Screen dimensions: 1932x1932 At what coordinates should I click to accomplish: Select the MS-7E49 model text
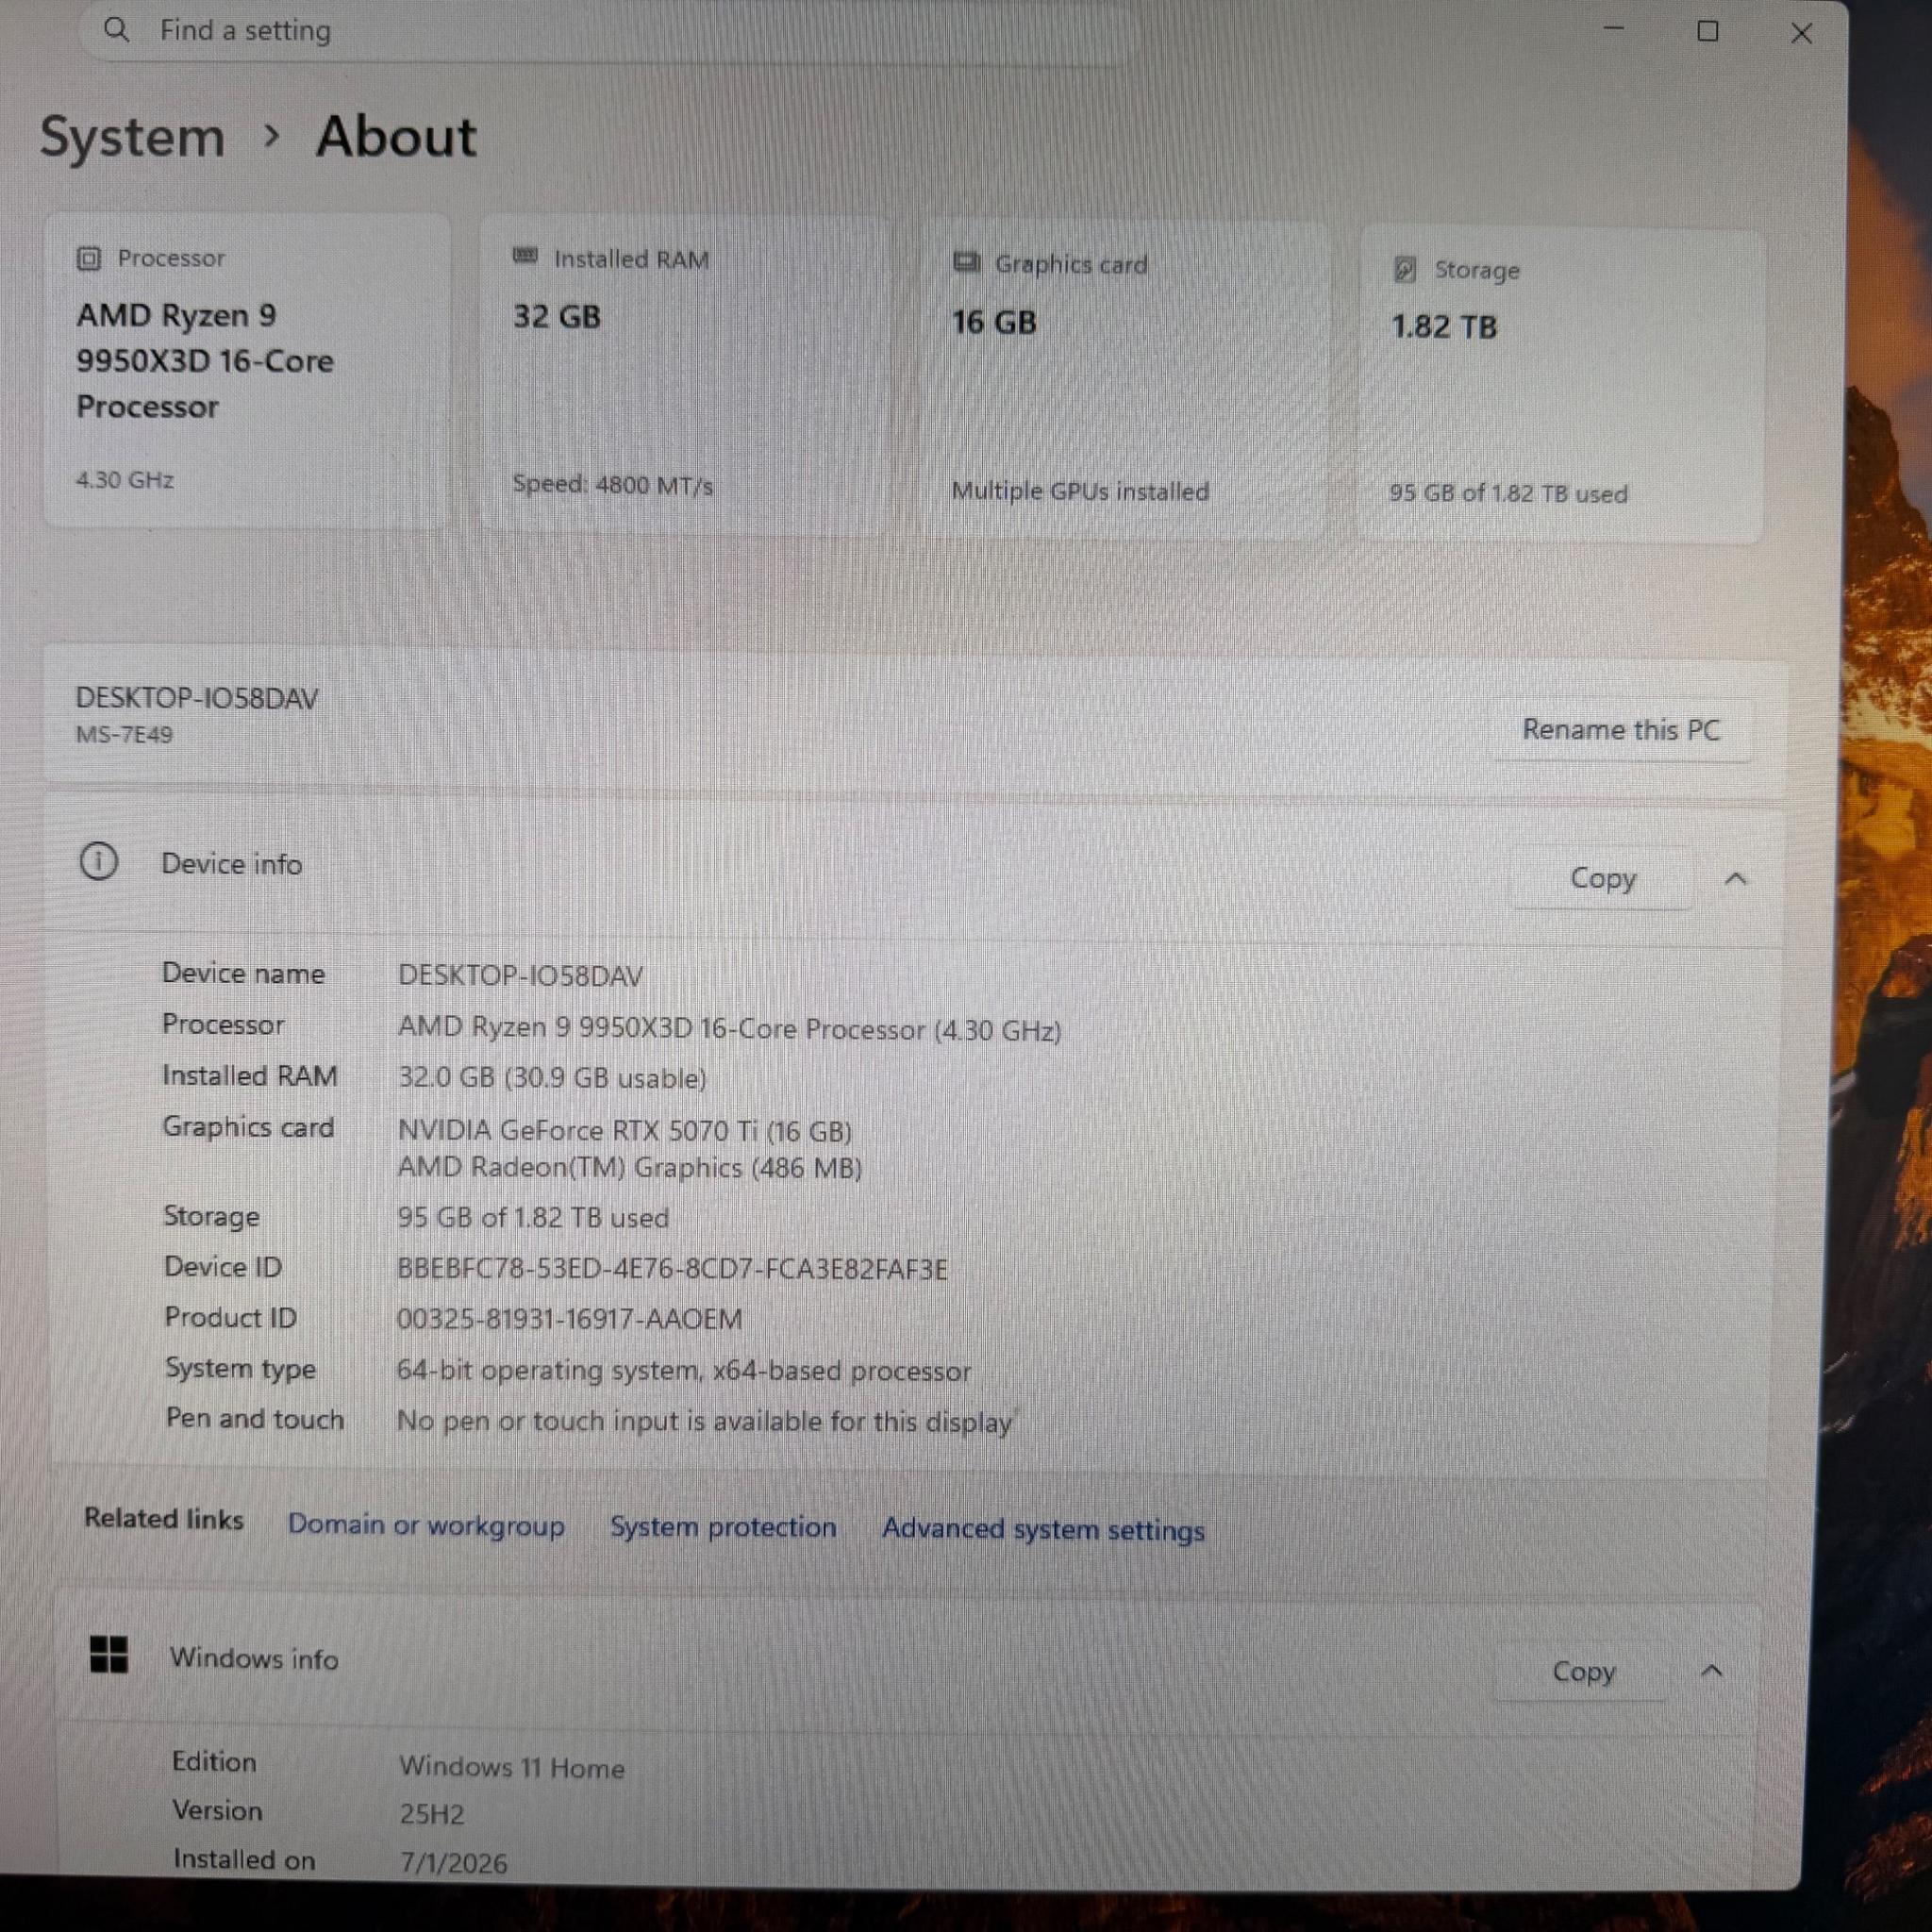pyautogui.click(x=124, y=735)
